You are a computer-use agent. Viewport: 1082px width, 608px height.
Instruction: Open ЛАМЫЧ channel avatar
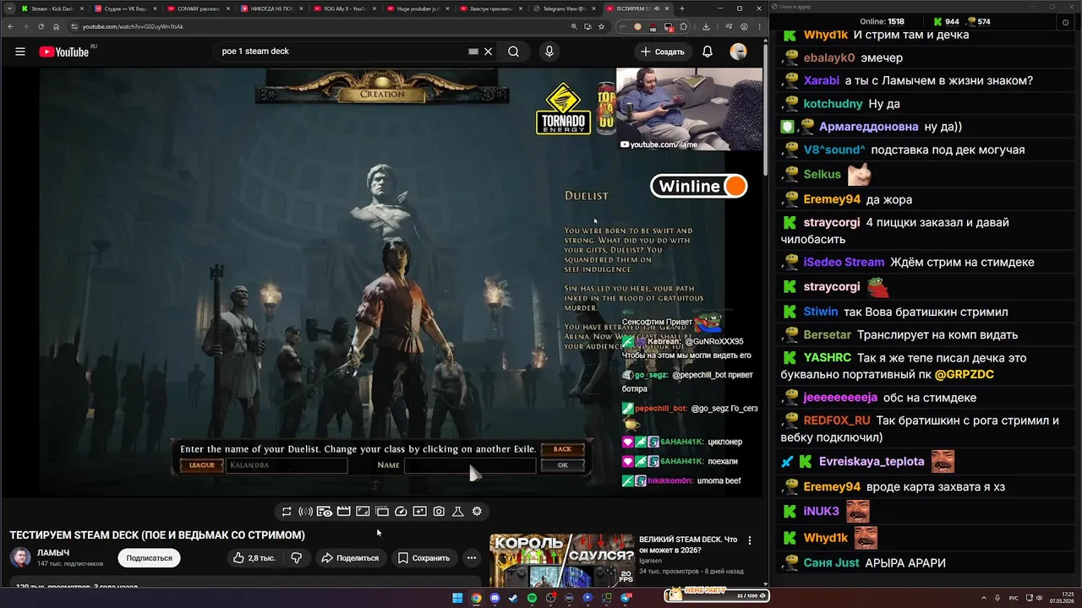click(20, 557)
